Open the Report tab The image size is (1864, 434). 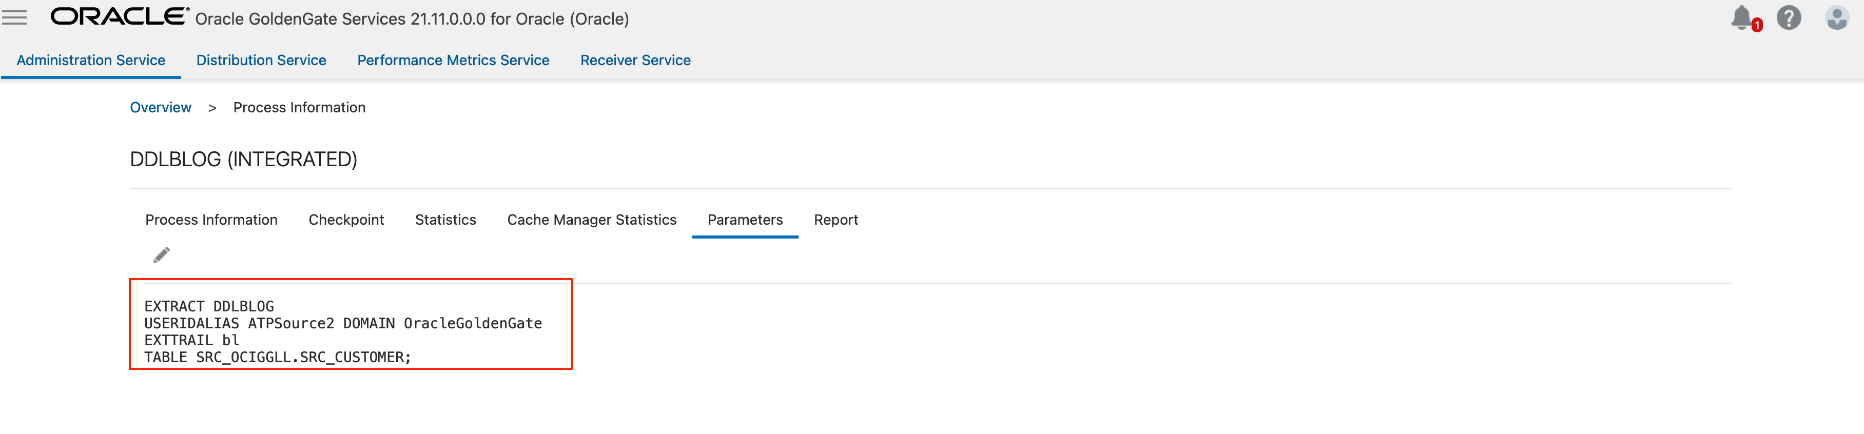coord(836,220)
